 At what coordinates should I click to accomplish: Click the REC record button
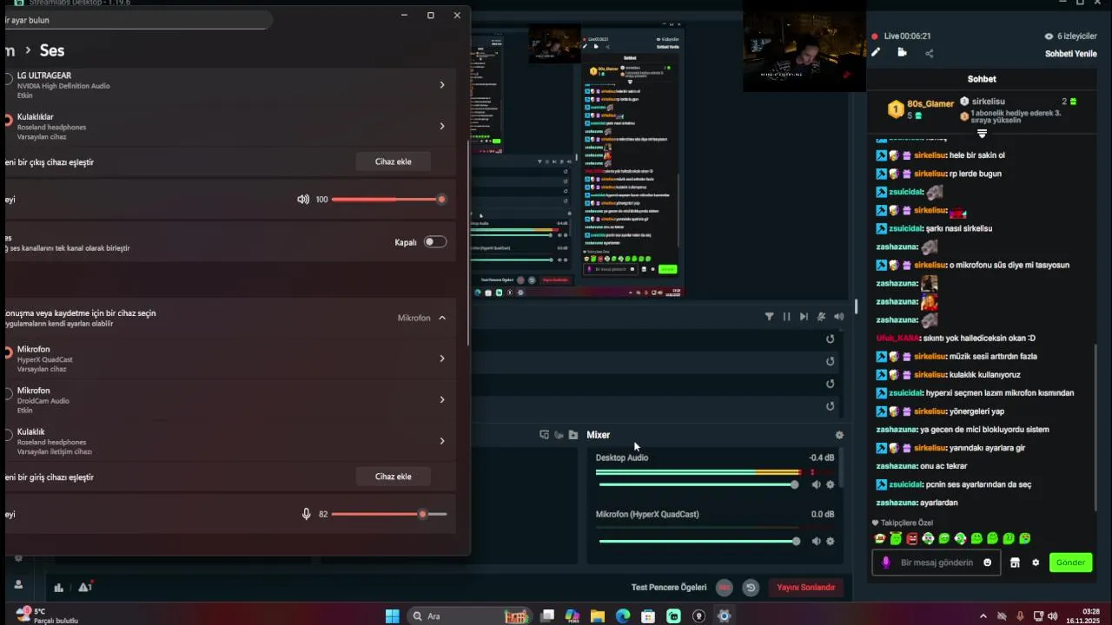(724, 588)
